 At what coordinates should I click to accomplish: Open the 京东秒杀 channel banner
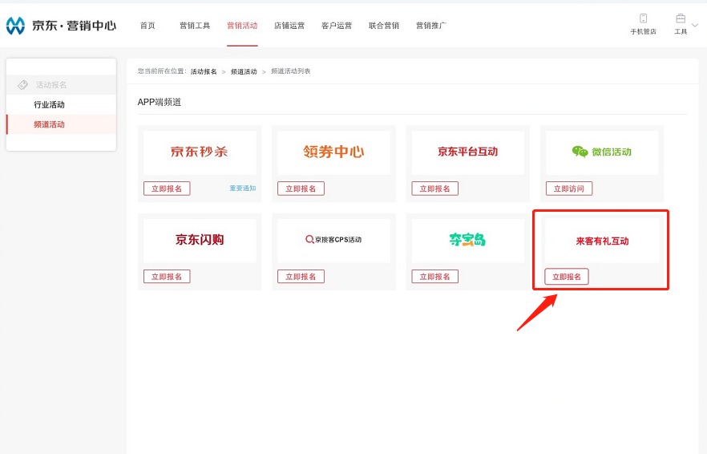point(200,152)
